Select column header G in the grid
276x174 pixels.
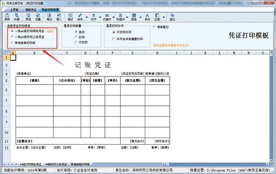(x=132, y=53)
